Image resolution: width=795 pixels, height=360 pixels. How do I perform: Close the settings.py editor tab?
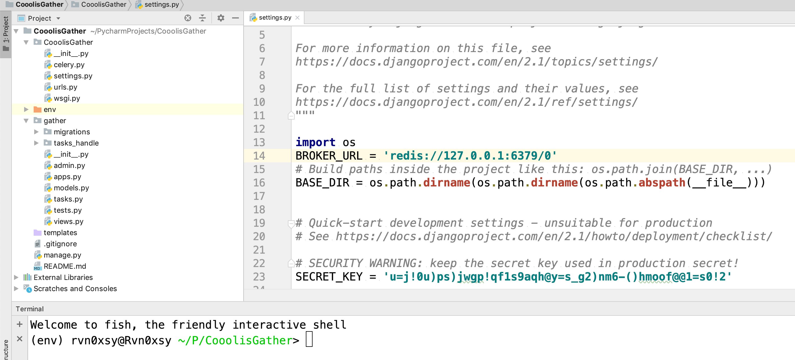pos(297,18)
